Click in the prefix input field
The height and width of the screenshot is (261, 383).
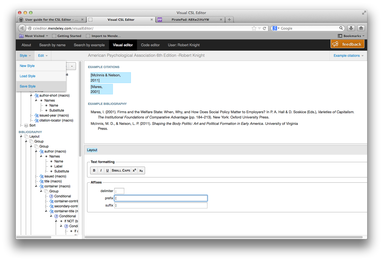[161, 198]
